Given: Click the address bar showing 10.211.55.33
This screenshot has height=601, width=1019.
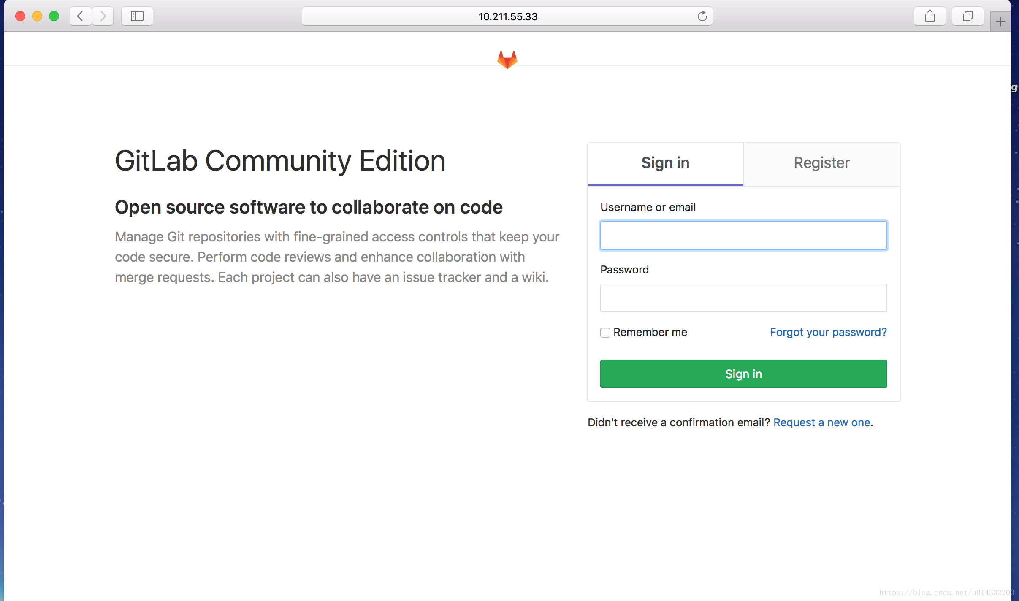Looking at the screenshot, I should pyautogui.click(x=507, y=16).
